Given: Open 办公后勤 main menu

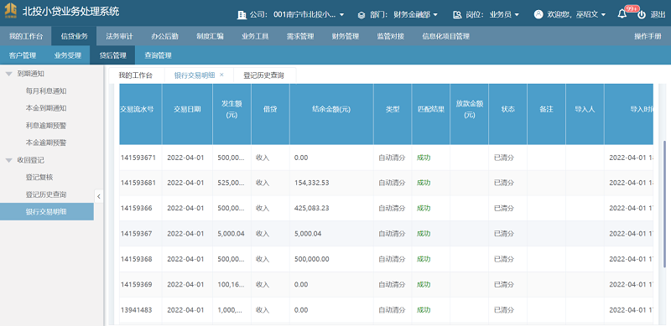Looking at the screenshot, I should (164, 36).
